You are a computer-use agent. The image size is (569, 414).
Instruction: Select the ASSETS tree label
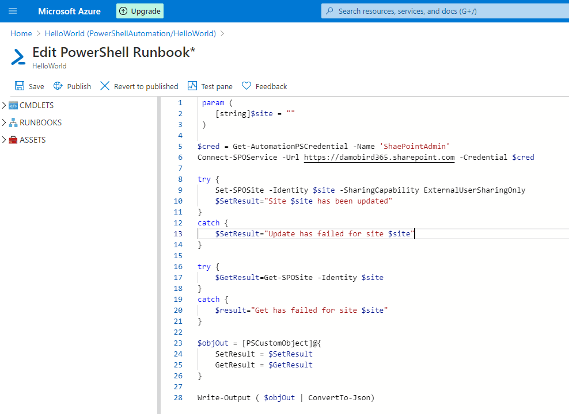[x=32, y=140]
